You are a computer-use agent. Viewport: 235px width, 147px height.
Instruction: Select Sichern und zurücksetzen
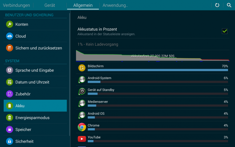point(39,48)
